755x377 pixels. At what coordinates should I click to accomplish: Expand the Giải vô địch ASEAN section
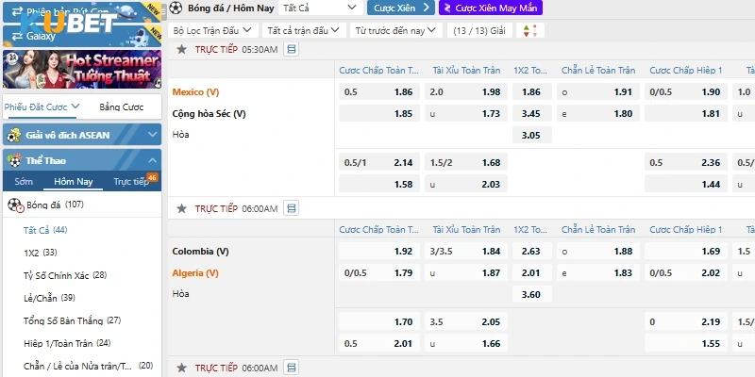tap(153, 135)
